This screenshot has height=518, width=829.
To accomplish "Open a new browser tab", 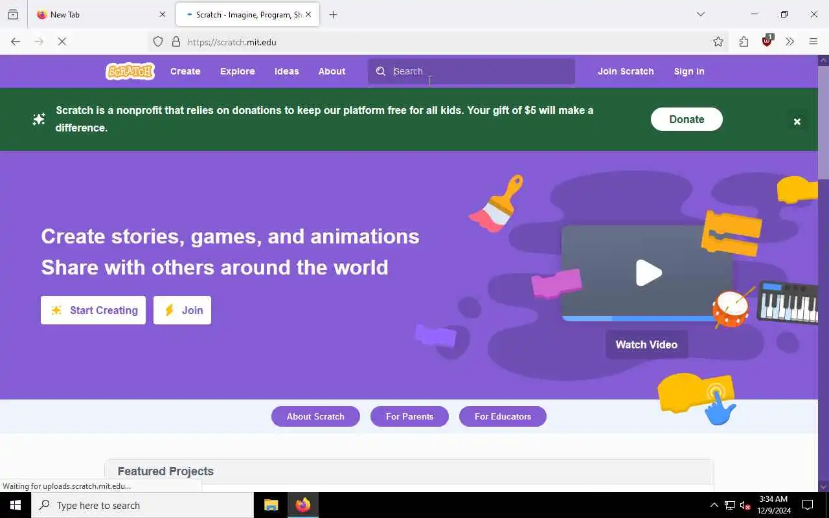I will tap(333, 14).
